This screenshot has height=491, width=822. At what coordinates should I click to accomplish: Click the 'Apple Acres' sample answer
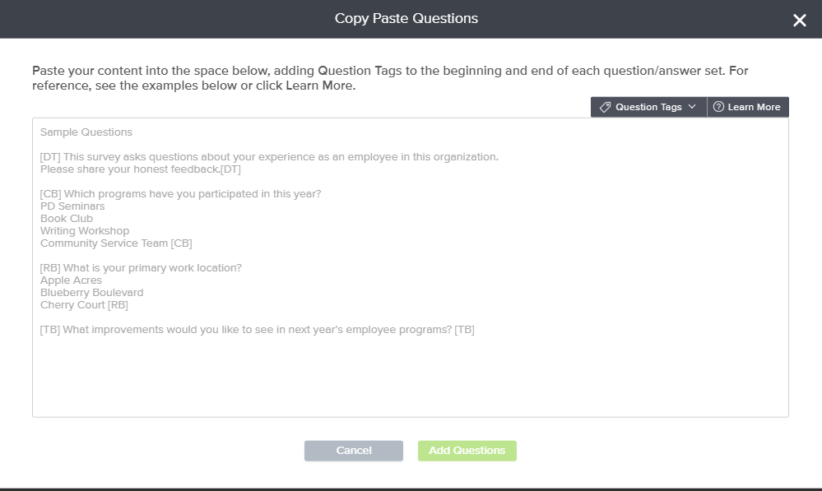pyautogui.click(x=71, y=280)
